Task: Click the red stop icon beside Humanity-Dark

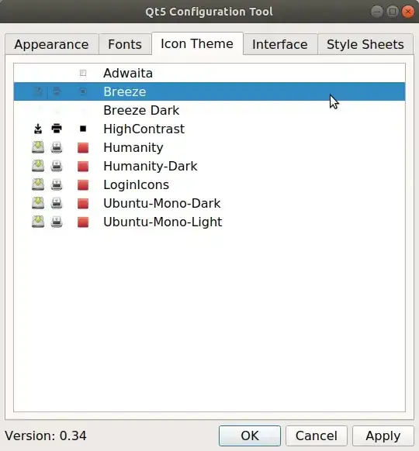Action: 83,167
